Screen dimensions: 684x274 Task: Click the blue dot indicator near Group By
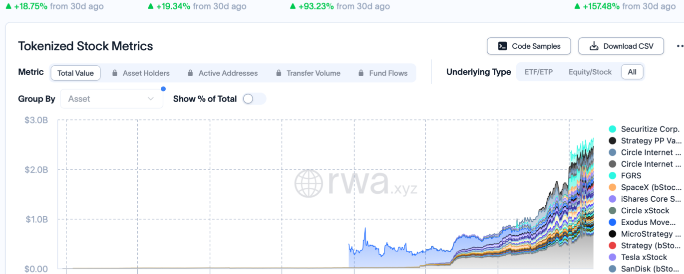(163, 89)
